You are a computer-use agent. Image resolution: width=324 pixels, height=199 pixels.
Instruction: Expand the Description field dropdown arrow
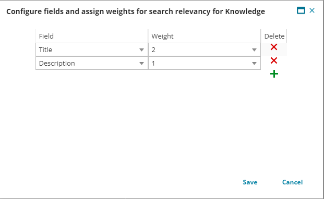(x=141, y=64)
